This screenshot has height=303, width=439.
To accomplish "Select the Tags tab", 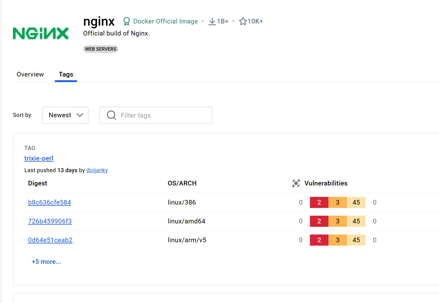I will (x=66, y=74).
